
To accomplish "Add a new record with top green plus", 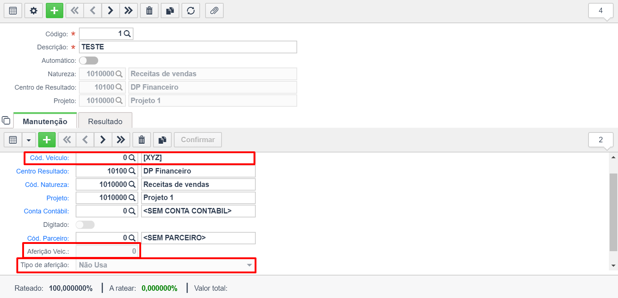I will coord(55,11).
